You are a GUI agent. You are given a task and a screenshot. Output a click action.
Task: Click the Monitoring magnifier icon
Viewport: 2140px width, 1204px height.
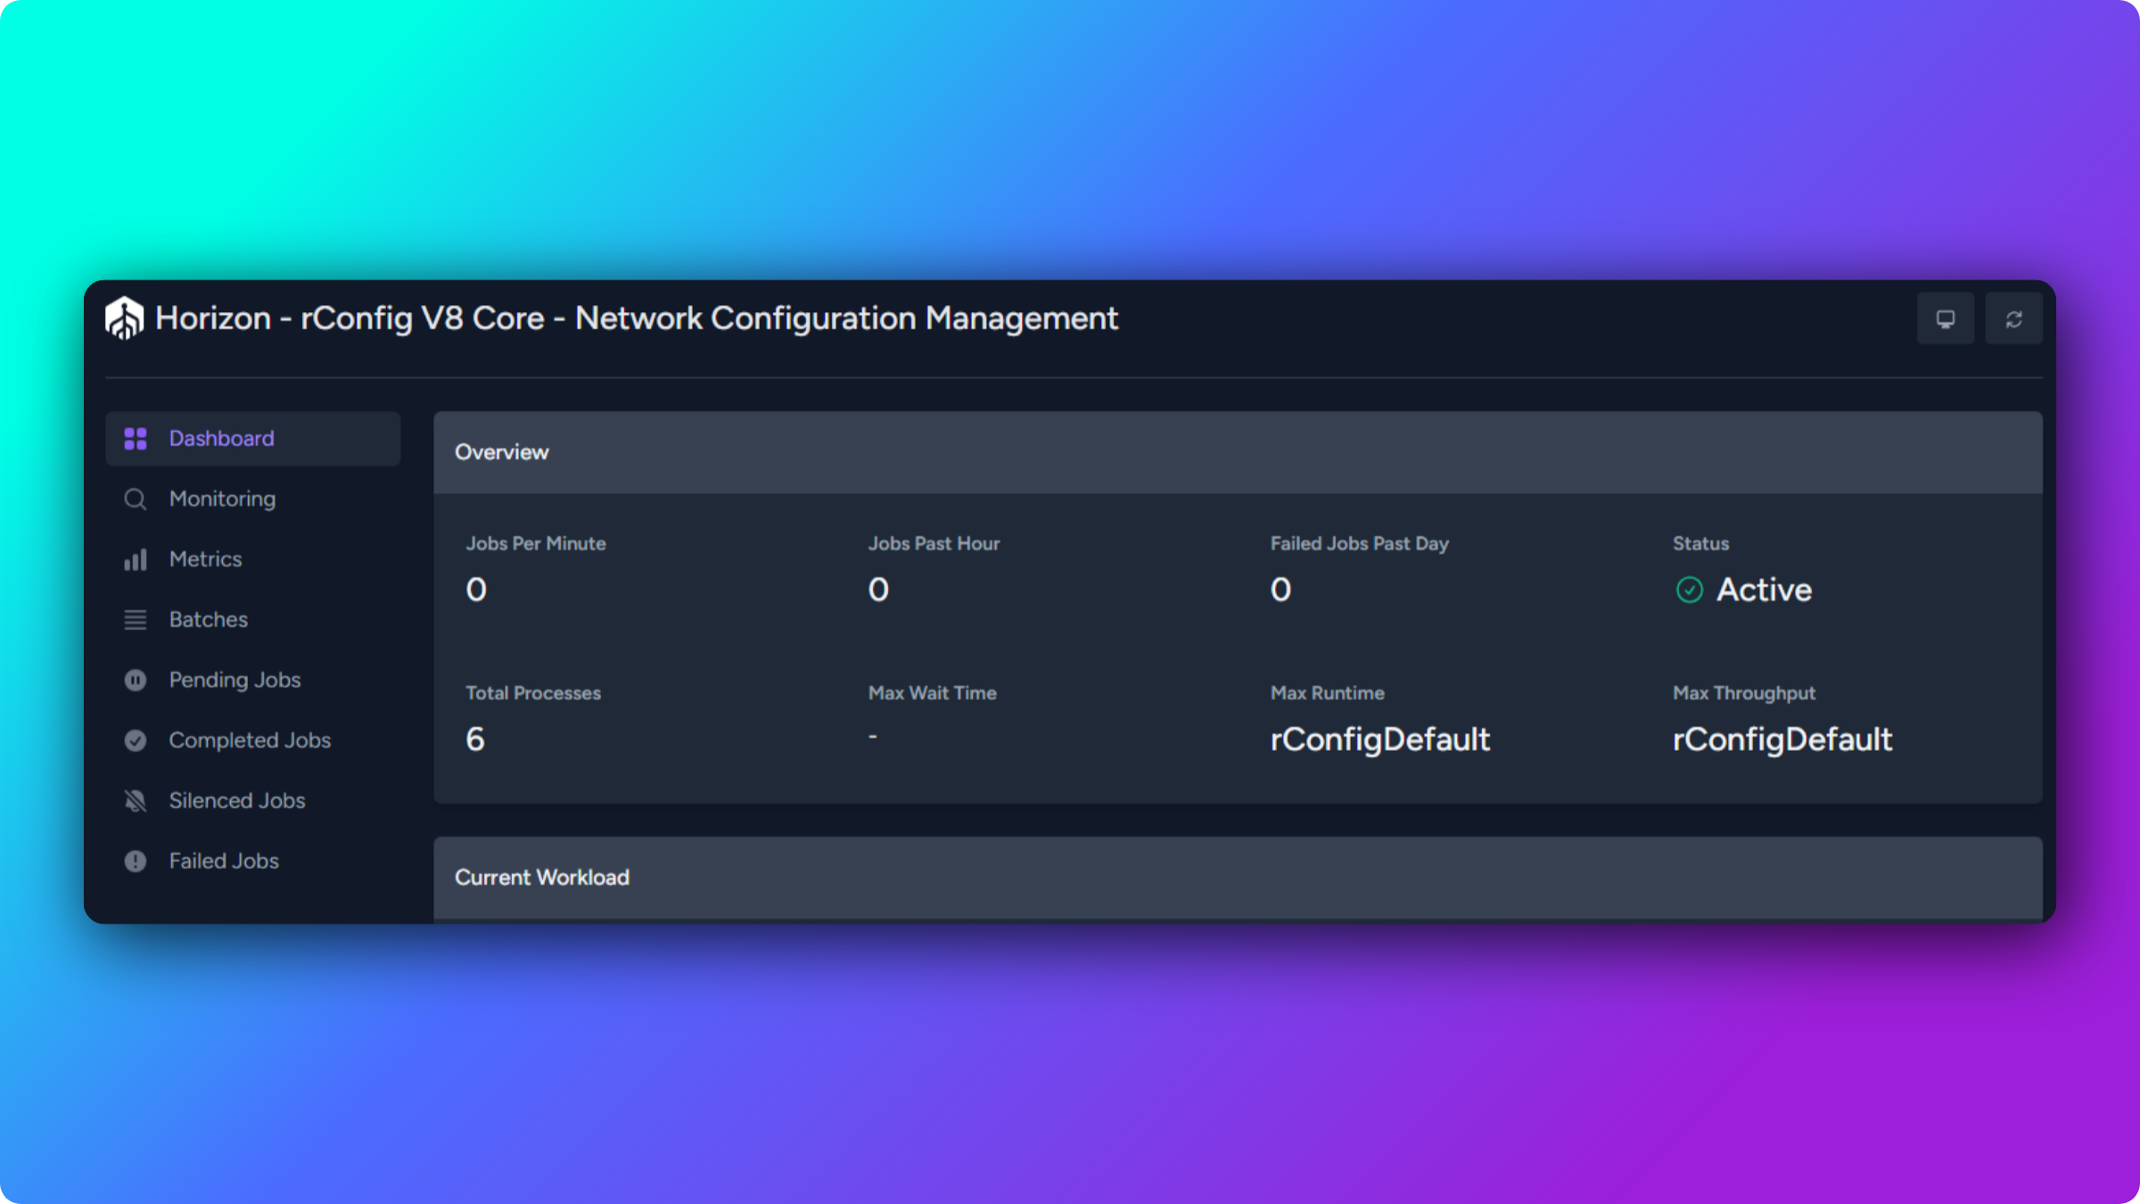point(136,499)
